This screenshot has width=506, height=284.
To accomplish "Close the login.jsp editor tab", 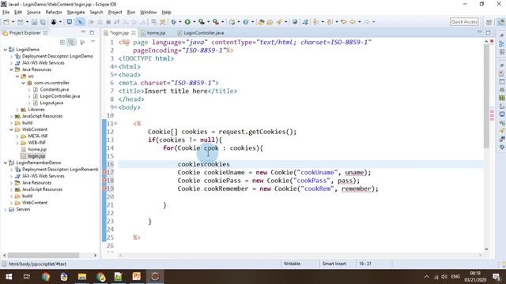I will click(134, 33).
